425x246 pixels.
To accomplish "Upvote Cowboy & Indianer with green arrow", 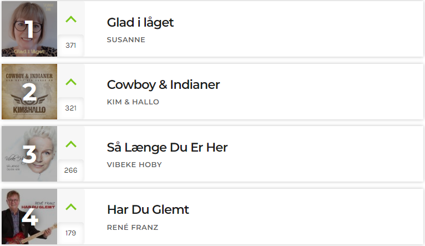I will coord(71,82).
